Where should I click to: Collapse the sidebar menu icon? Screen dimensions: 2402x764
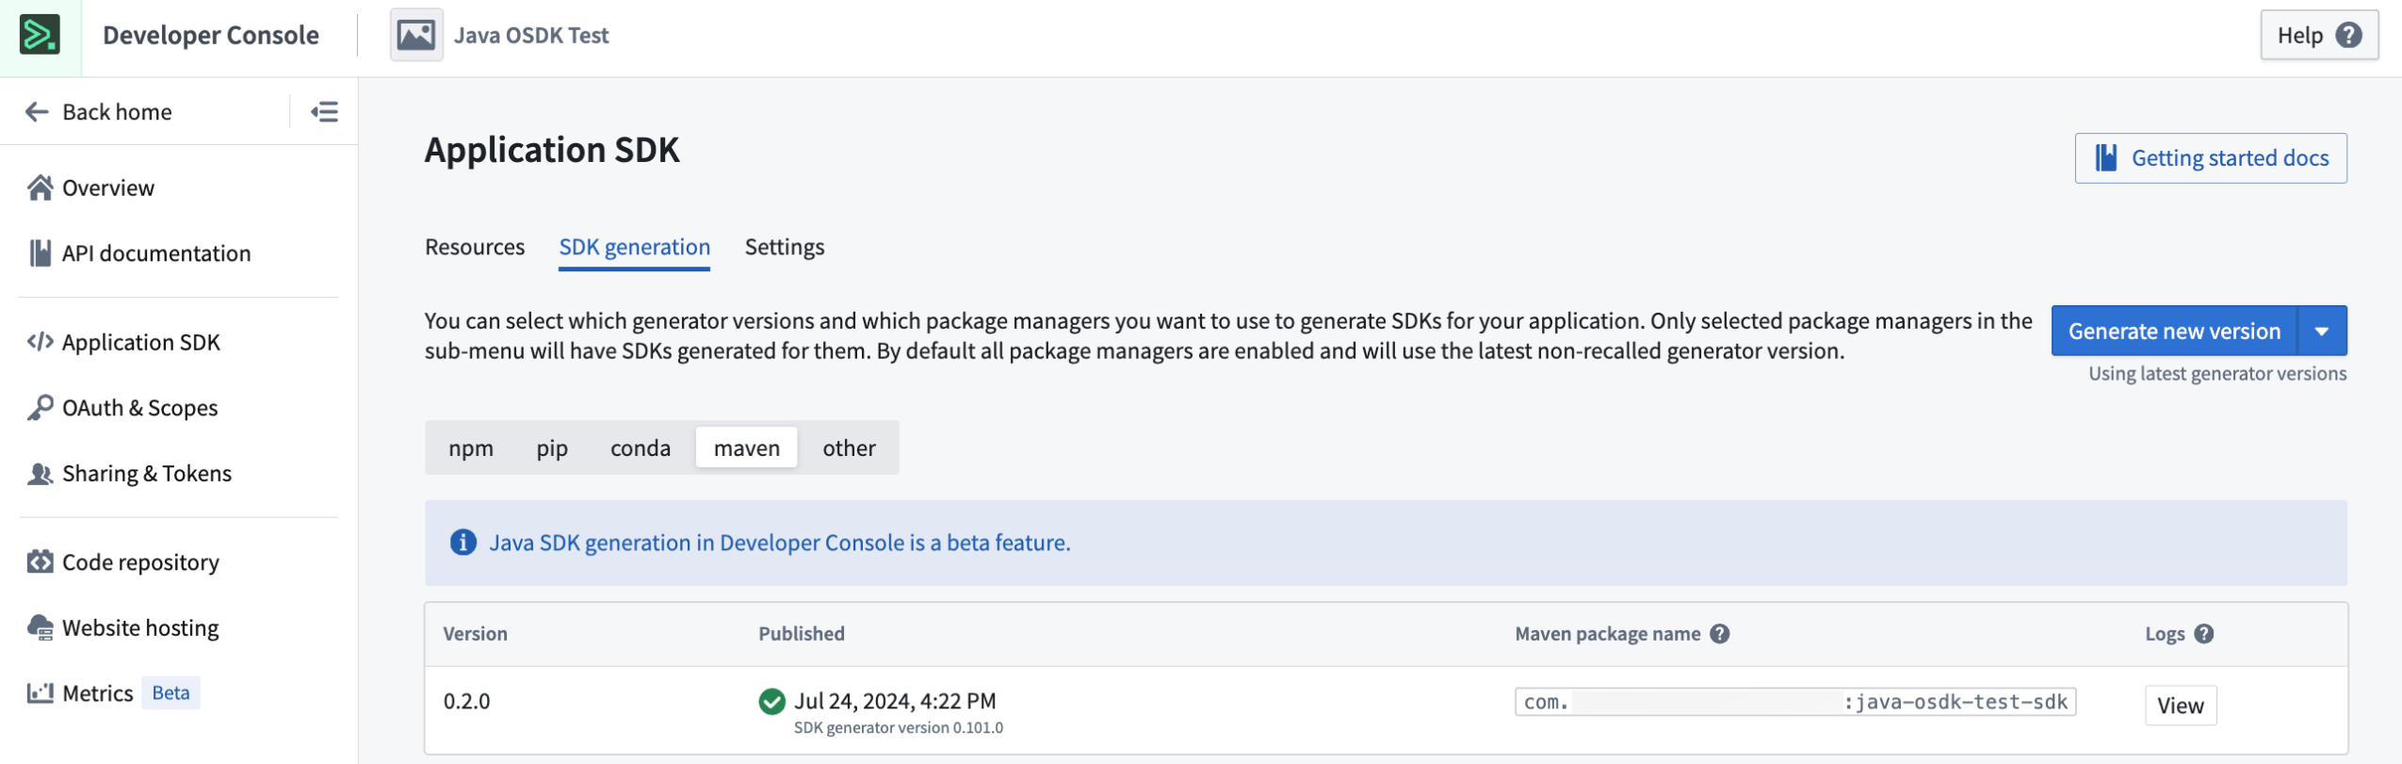(324, 112)
